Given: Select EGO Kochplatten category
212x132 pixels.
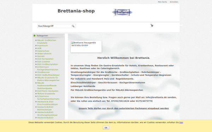Looking at the screenshot, I should (x=45, y=59).
